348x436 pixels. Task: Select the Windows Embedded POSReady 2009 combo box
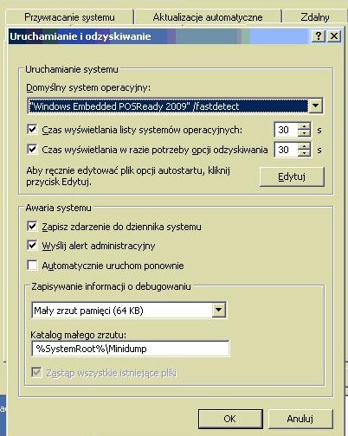point(175,106)
